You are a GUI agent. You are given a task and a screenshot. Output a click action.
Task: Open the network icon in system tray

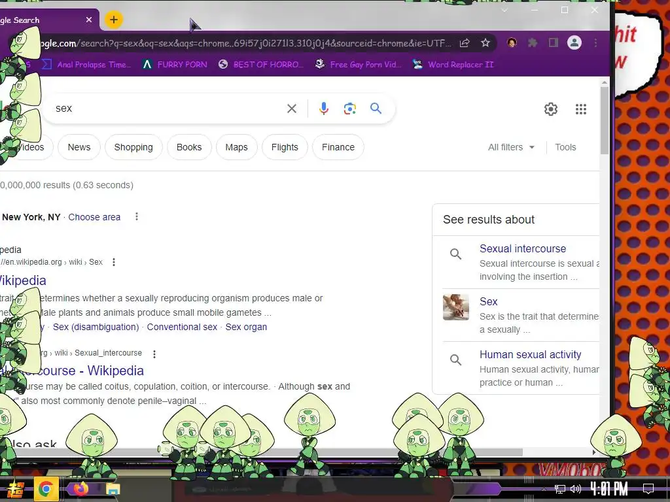[559, 489]
